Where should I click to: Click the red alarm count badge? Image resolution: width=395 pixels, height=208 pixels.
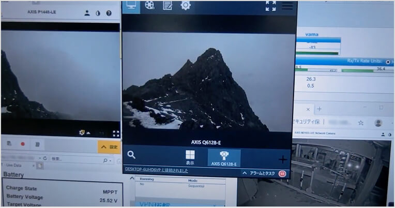click(x=282, y=174)
